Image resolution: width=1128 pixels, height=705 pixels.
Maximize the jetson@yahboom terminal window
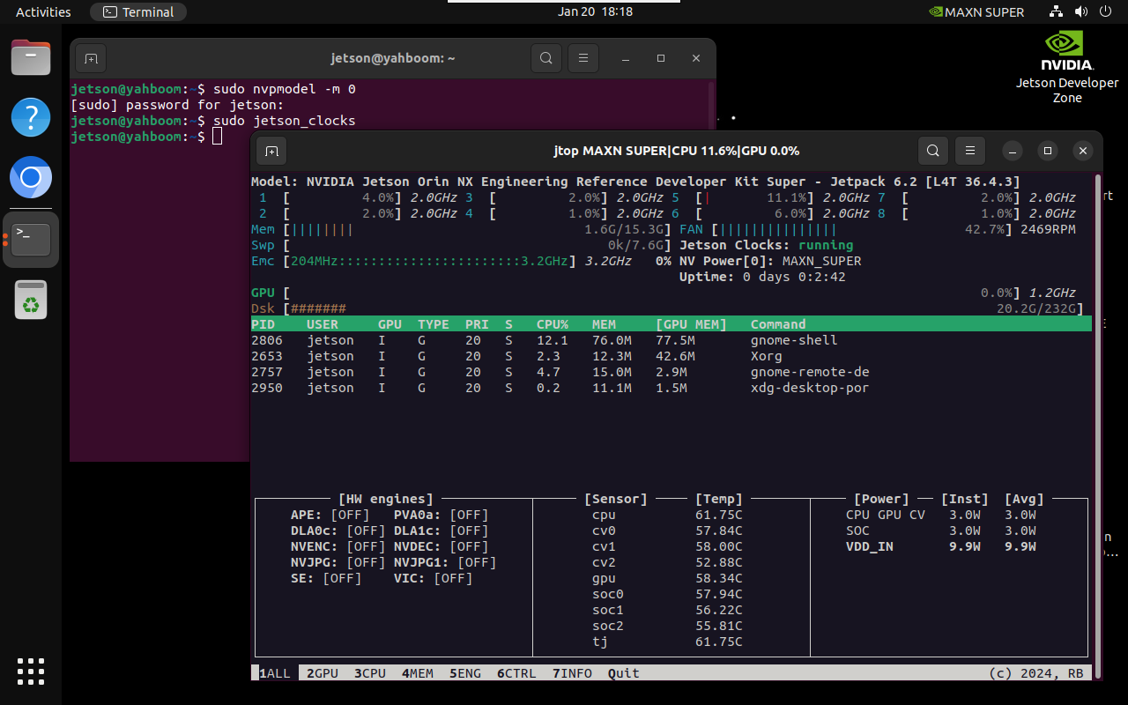[661, 58]
